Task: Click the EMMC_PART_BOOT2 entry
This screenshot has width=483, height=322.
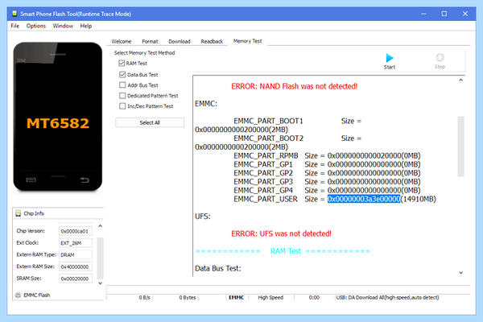Action: pyautogui.click(x=268, y=138)
